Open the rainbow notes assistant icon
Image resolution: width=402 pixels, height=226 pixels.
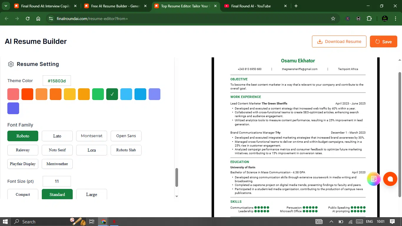tap(374, 179)
